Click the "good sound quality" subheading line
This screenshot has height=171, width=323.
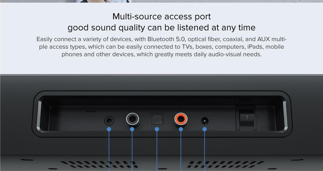coord(161,28)
